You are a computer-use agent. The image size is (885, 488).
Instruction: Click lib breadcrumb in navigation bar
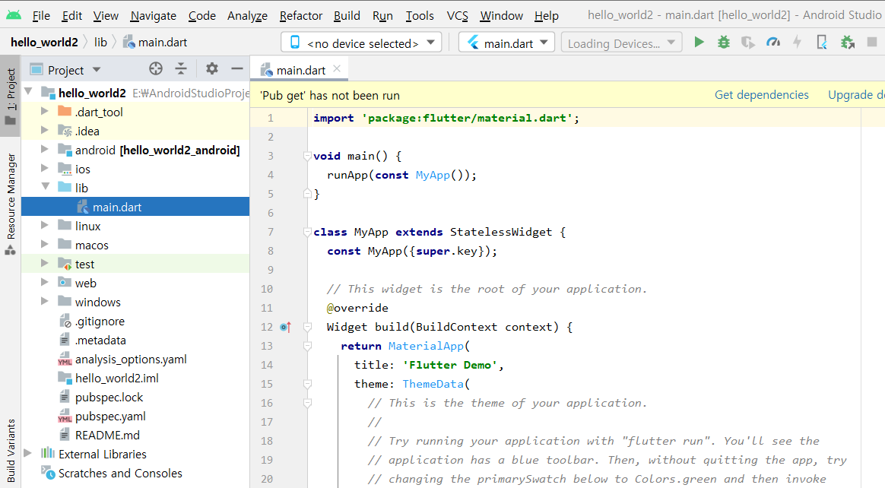click(100, 43)
